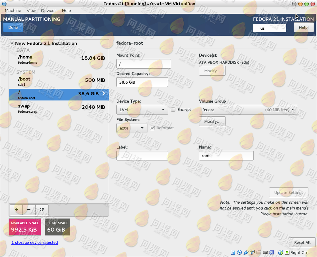The height and width of the screenshot is (257, 317).
Task: Click the VirtualBox network adapters status icon
Action: point(252,252)
